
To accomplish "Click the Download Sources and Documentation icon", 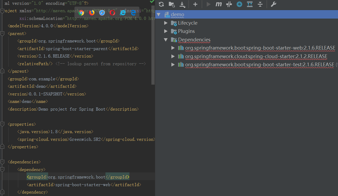I will point(182,4).
